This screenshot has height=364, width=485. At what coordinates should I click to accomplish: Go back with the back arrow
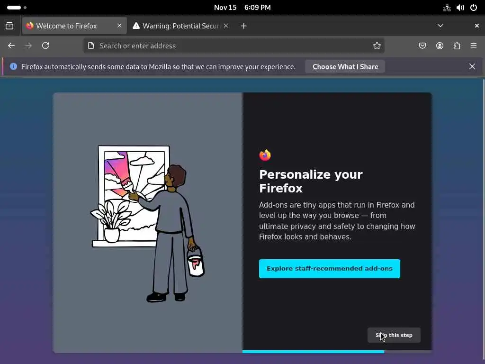(11, 46)
